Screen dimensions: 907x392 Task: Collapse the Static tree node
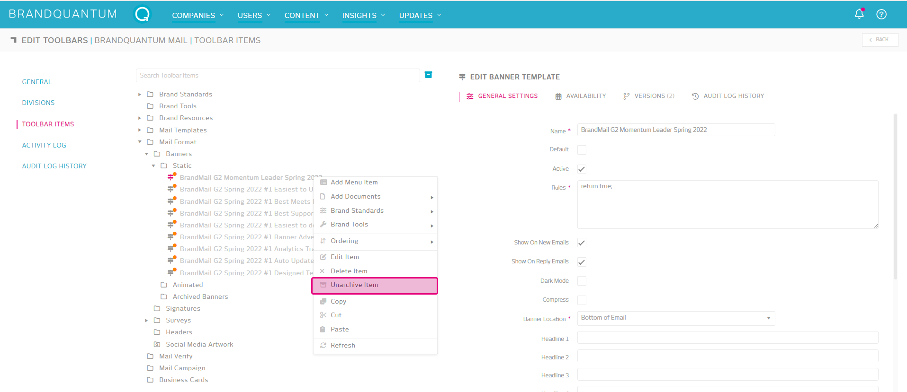(153, 166)
